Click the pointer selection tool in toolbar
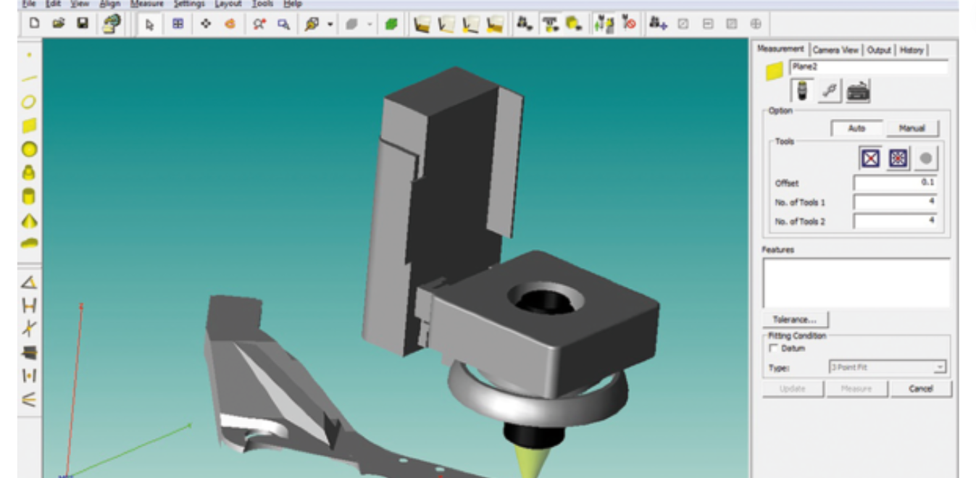This screenshot has width=976, height=478. [150, 24]
